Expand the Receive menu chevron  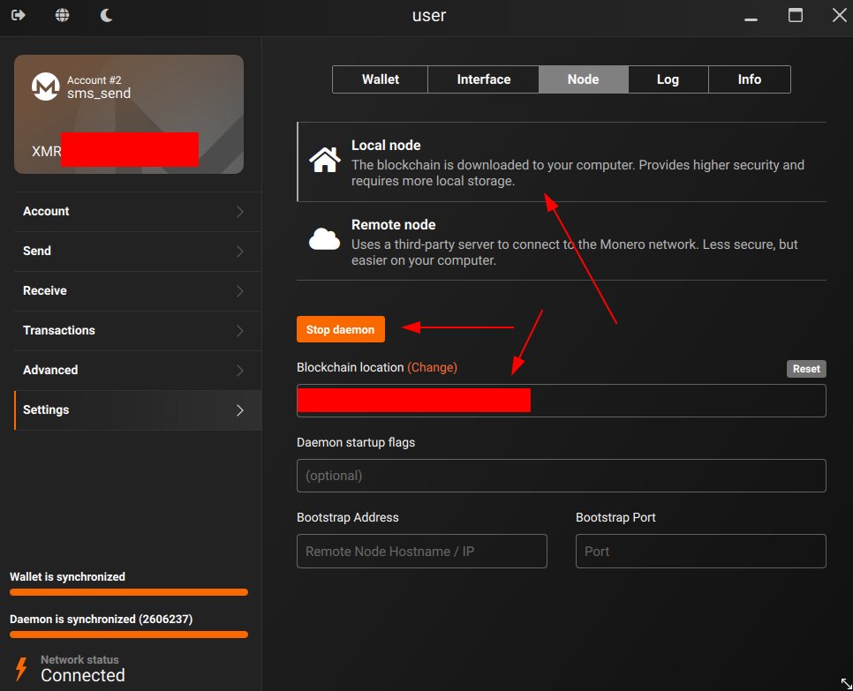[240, 291]
